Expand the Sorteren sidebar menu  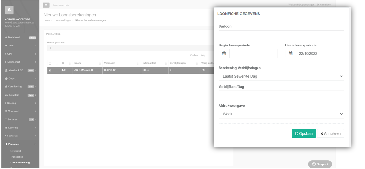coord(20,120)
